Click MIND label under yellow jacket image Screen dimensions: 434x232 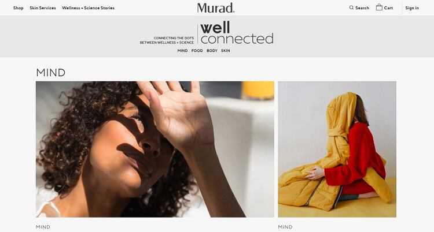click(x=285, y=227)
